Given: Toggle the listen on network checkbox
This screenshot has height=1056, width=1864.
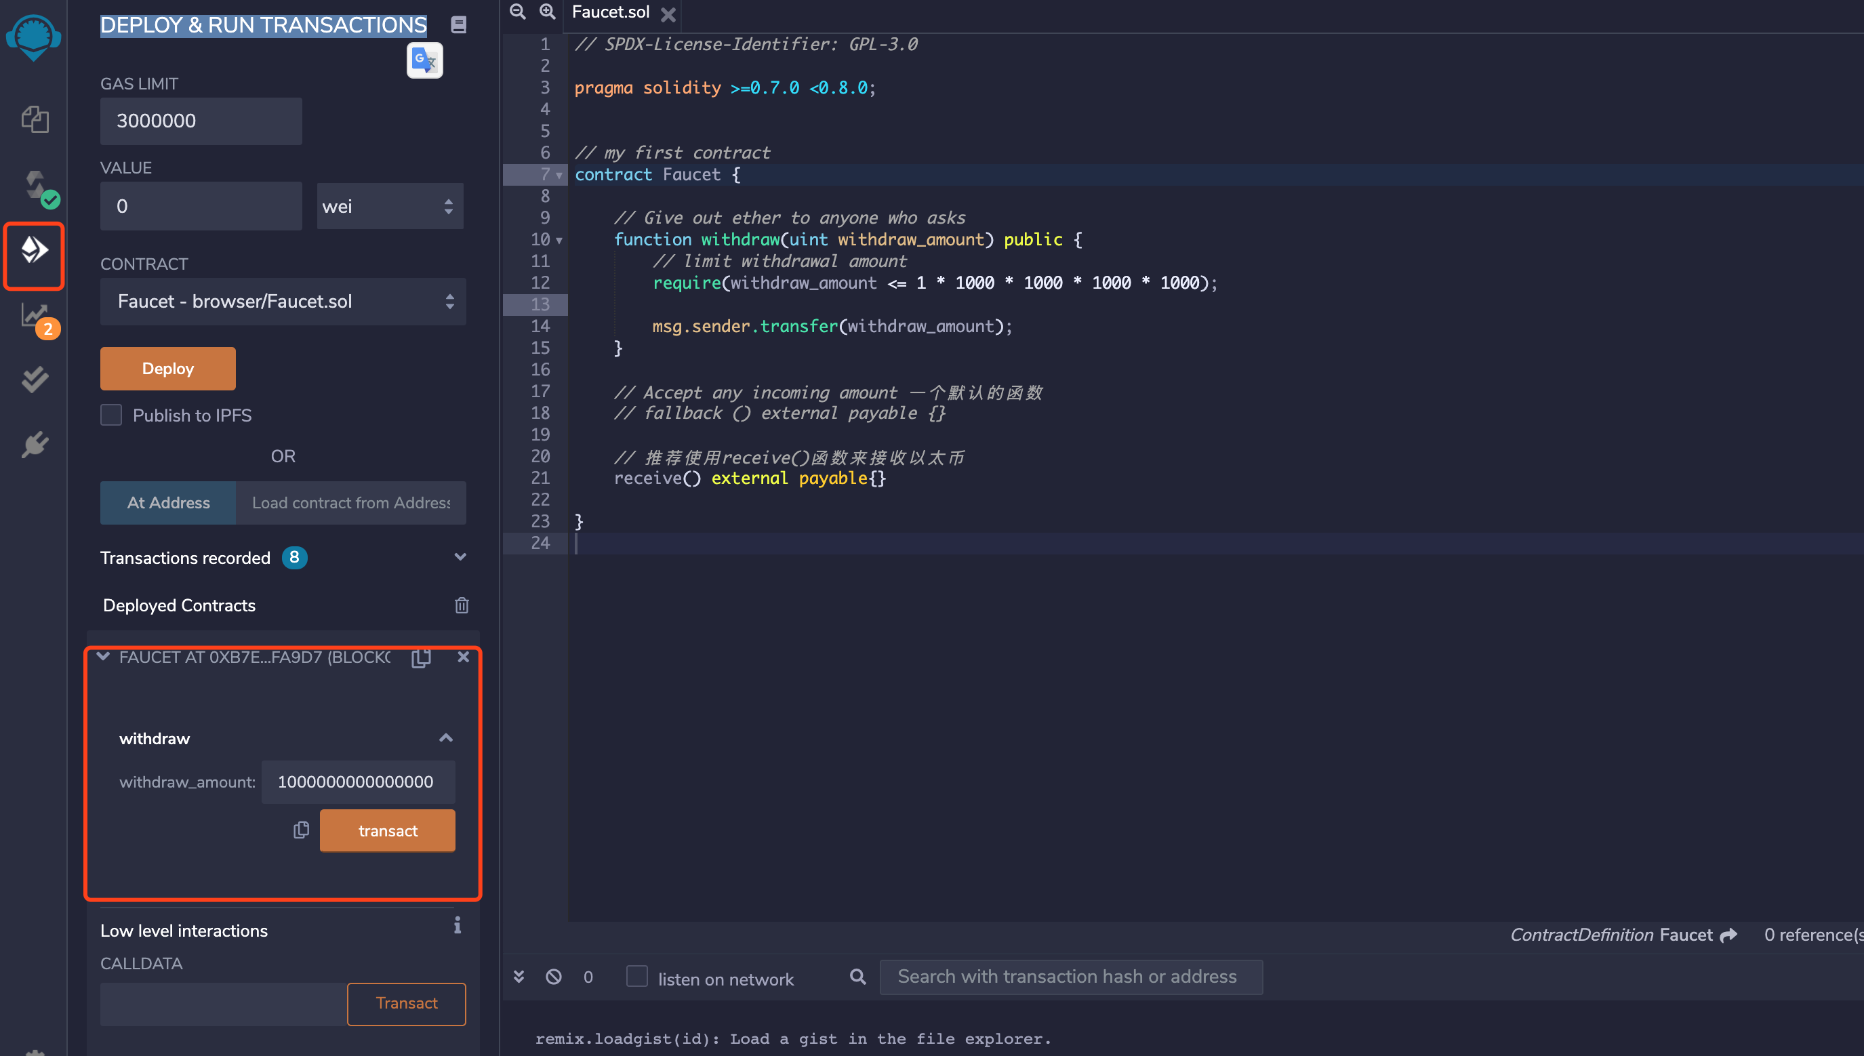Looking at the screenshot, I should click(x=636, y=976).
